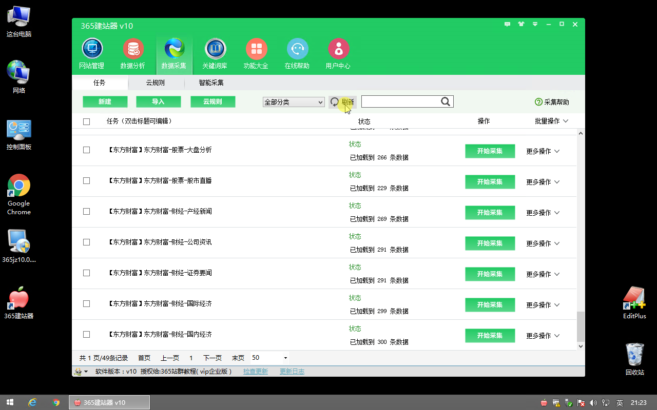This screenshot has height=410, width=657.
Task: Check box for 财经-证券要闻 task
Action: click(x=86, y=273)
